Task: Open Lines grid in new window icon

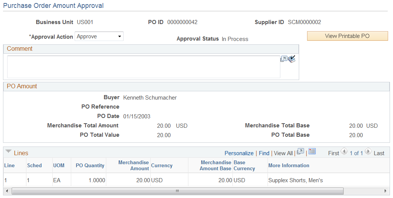Action: (x=300, y=151)
